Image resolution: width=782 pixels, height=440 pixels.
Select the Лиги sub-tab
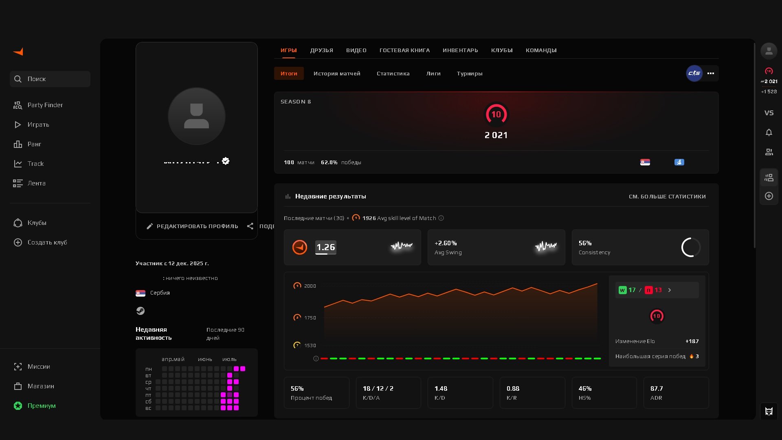coord(434,74)
